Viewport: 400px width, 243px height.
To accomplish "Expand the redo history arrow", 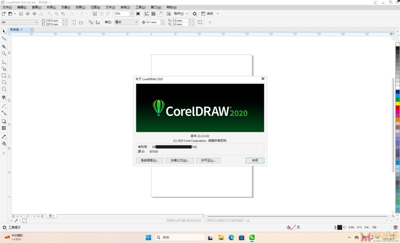I will tap(87, 14).
